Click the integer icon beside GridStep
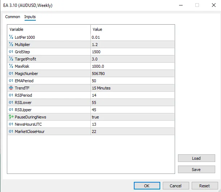The width and height of the screenshot is (221, 192). tap(11, 52)
